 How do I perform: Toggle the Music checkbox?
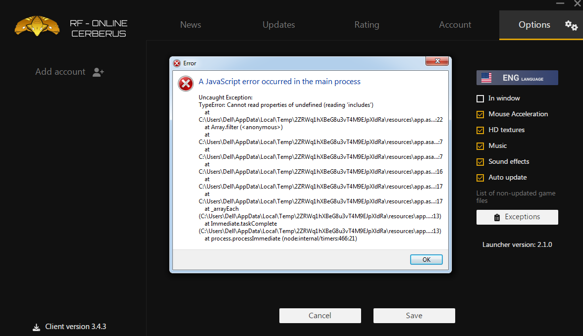pyautogui.click(x=480, y=146)
